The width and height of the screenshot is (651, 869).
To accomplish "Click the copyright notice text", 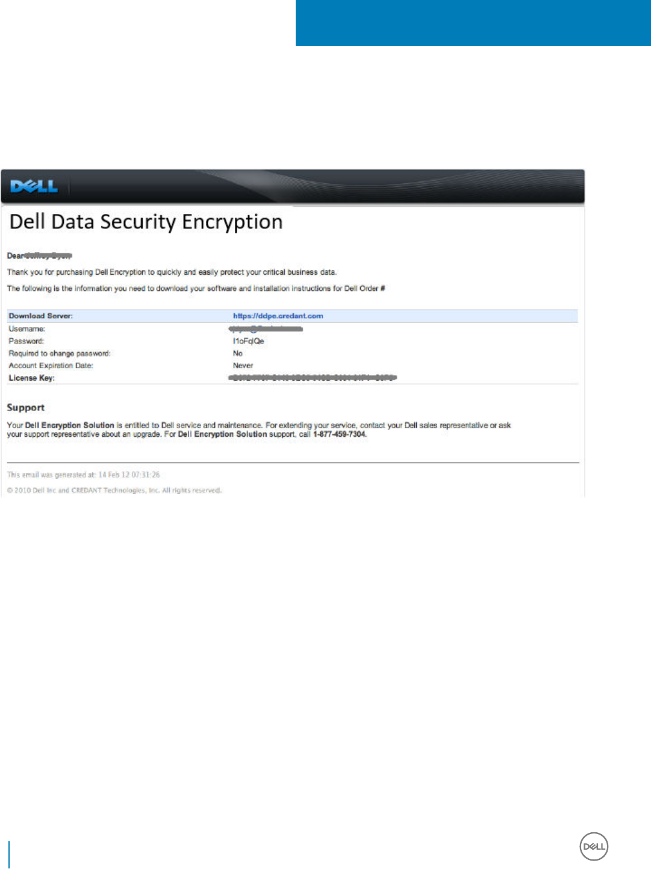I will [114, 491].
